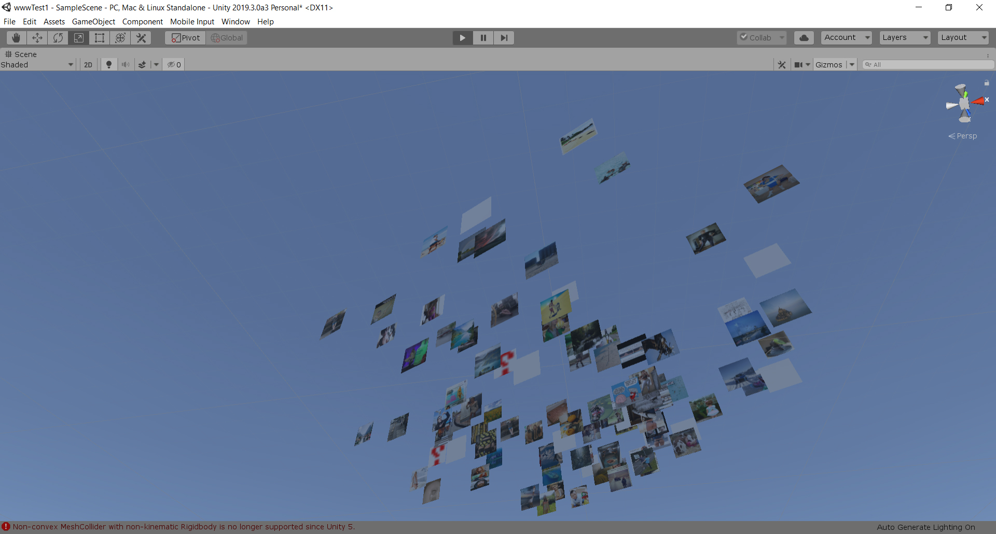Screen dimensions: 996x534
Task: Open the Shaded draw mode dropdown
Action: 37,65
